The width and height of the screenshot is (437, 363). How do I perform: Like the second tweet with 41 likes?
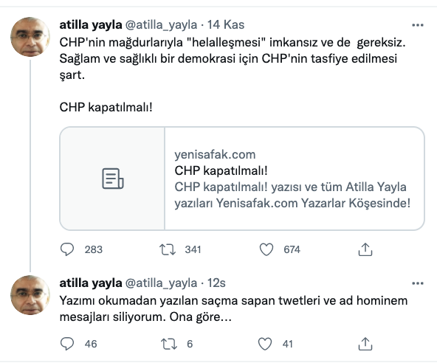point(265,344)
